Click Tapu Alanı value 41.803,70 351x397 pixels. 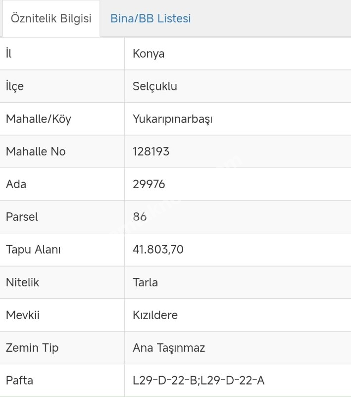[x=158, y=250]
